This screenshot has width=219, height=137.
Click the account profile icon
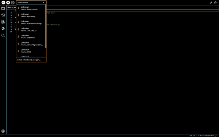click(x=3, y=131)
